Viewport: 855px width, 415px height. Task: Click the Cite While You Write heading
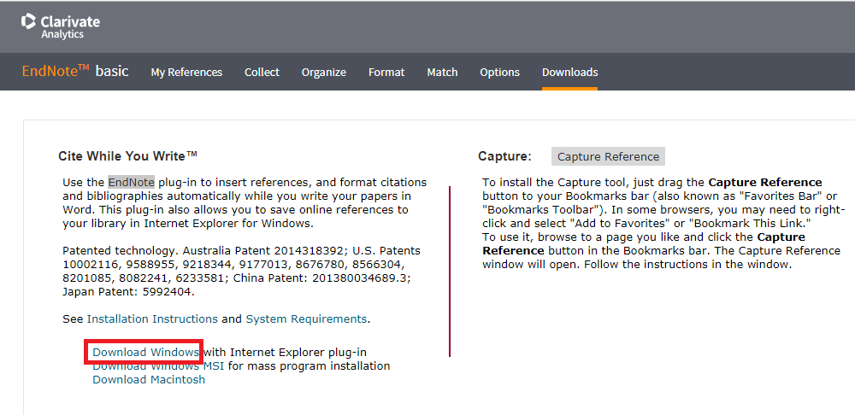tap(127, 155)
